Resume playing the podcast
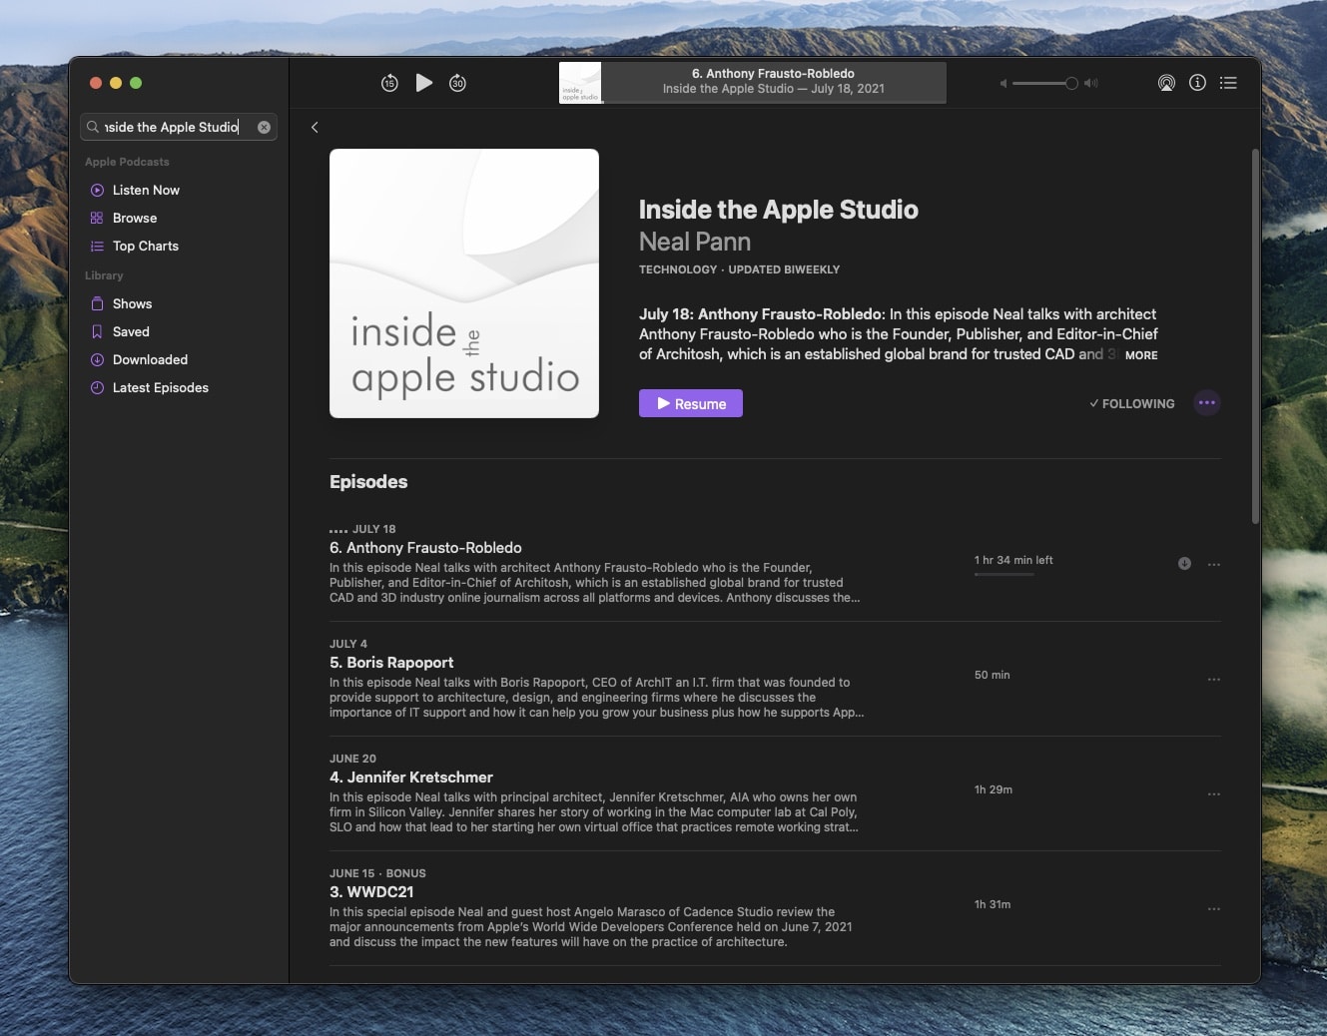The image size is (1327, 1036). click(691, 403)
